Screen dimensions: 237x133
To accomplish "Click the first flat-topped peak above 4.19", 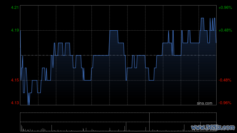I will pos(202,18).
